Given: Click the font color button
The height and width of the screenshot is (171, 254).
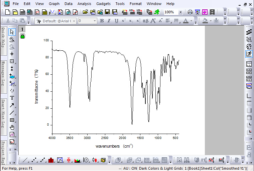Looking at the screenshot, I should click(x=186, y=21).
